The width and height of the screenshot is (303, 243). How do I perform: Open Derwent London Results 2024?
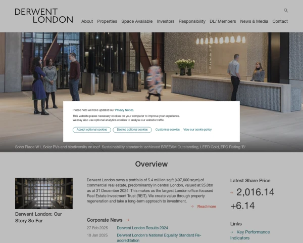(142, 228)
